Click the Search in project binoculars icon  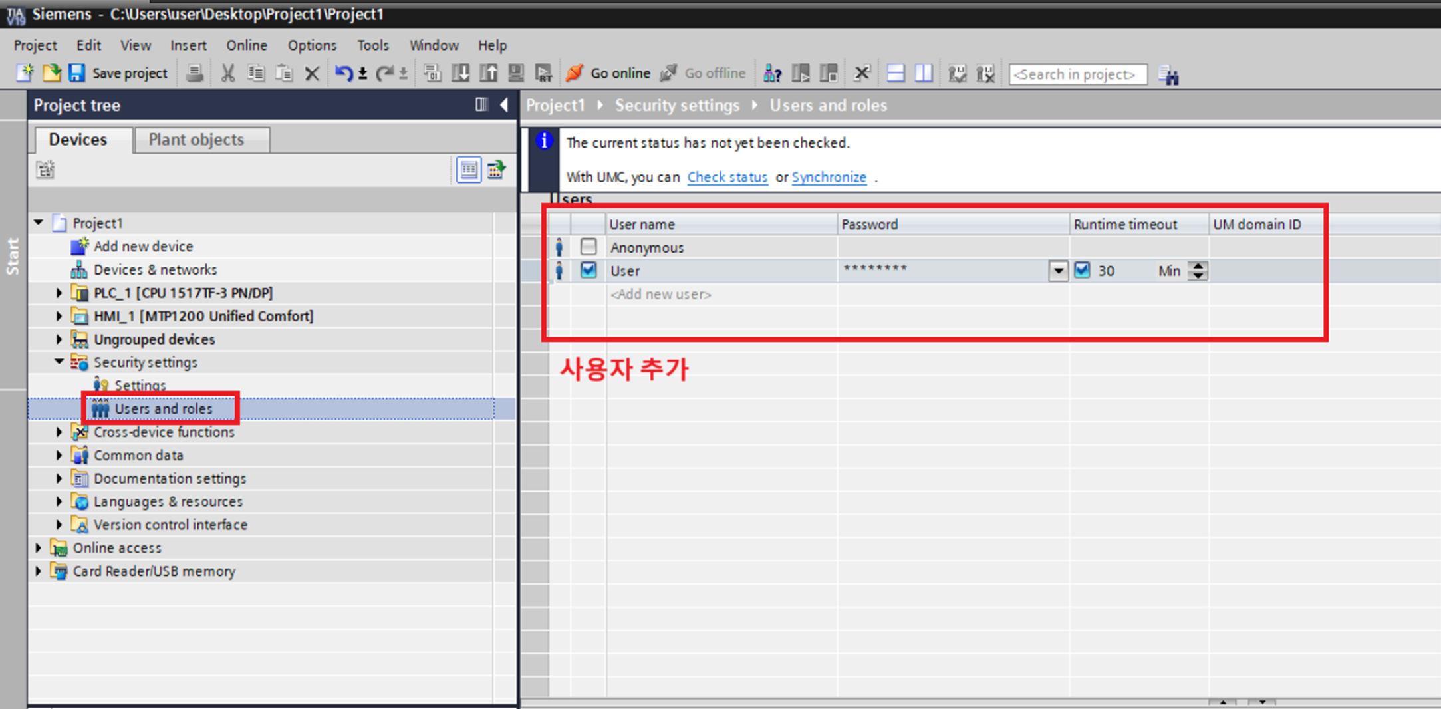click(1168, 75)
